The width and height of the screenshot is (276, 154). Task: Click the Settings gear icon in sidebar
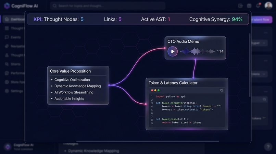pyautogui.click(x=7, y=91)
